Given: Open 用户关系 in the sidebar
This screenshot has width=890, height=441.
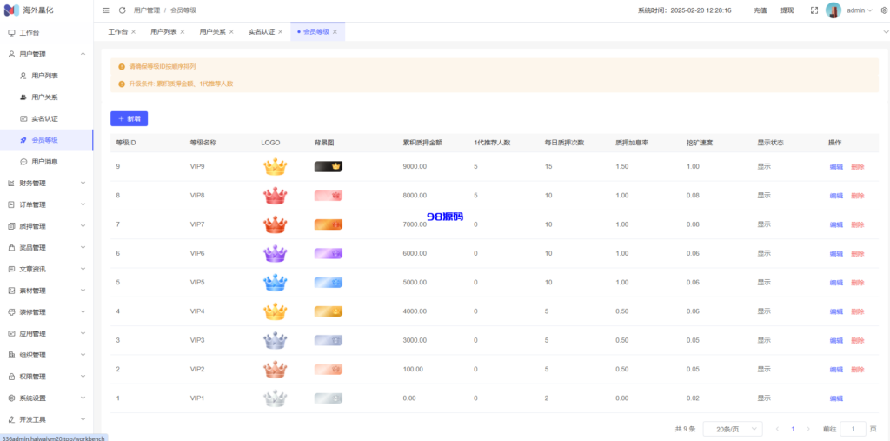Looking at the screenshot, I should (47, 97).
